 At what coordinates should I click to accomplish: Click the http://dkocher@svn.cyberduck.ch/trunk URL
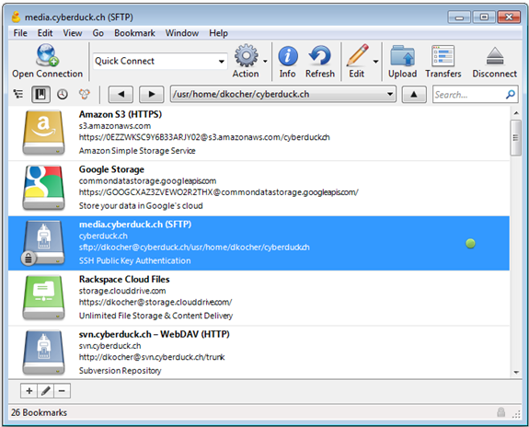(152, 357)
